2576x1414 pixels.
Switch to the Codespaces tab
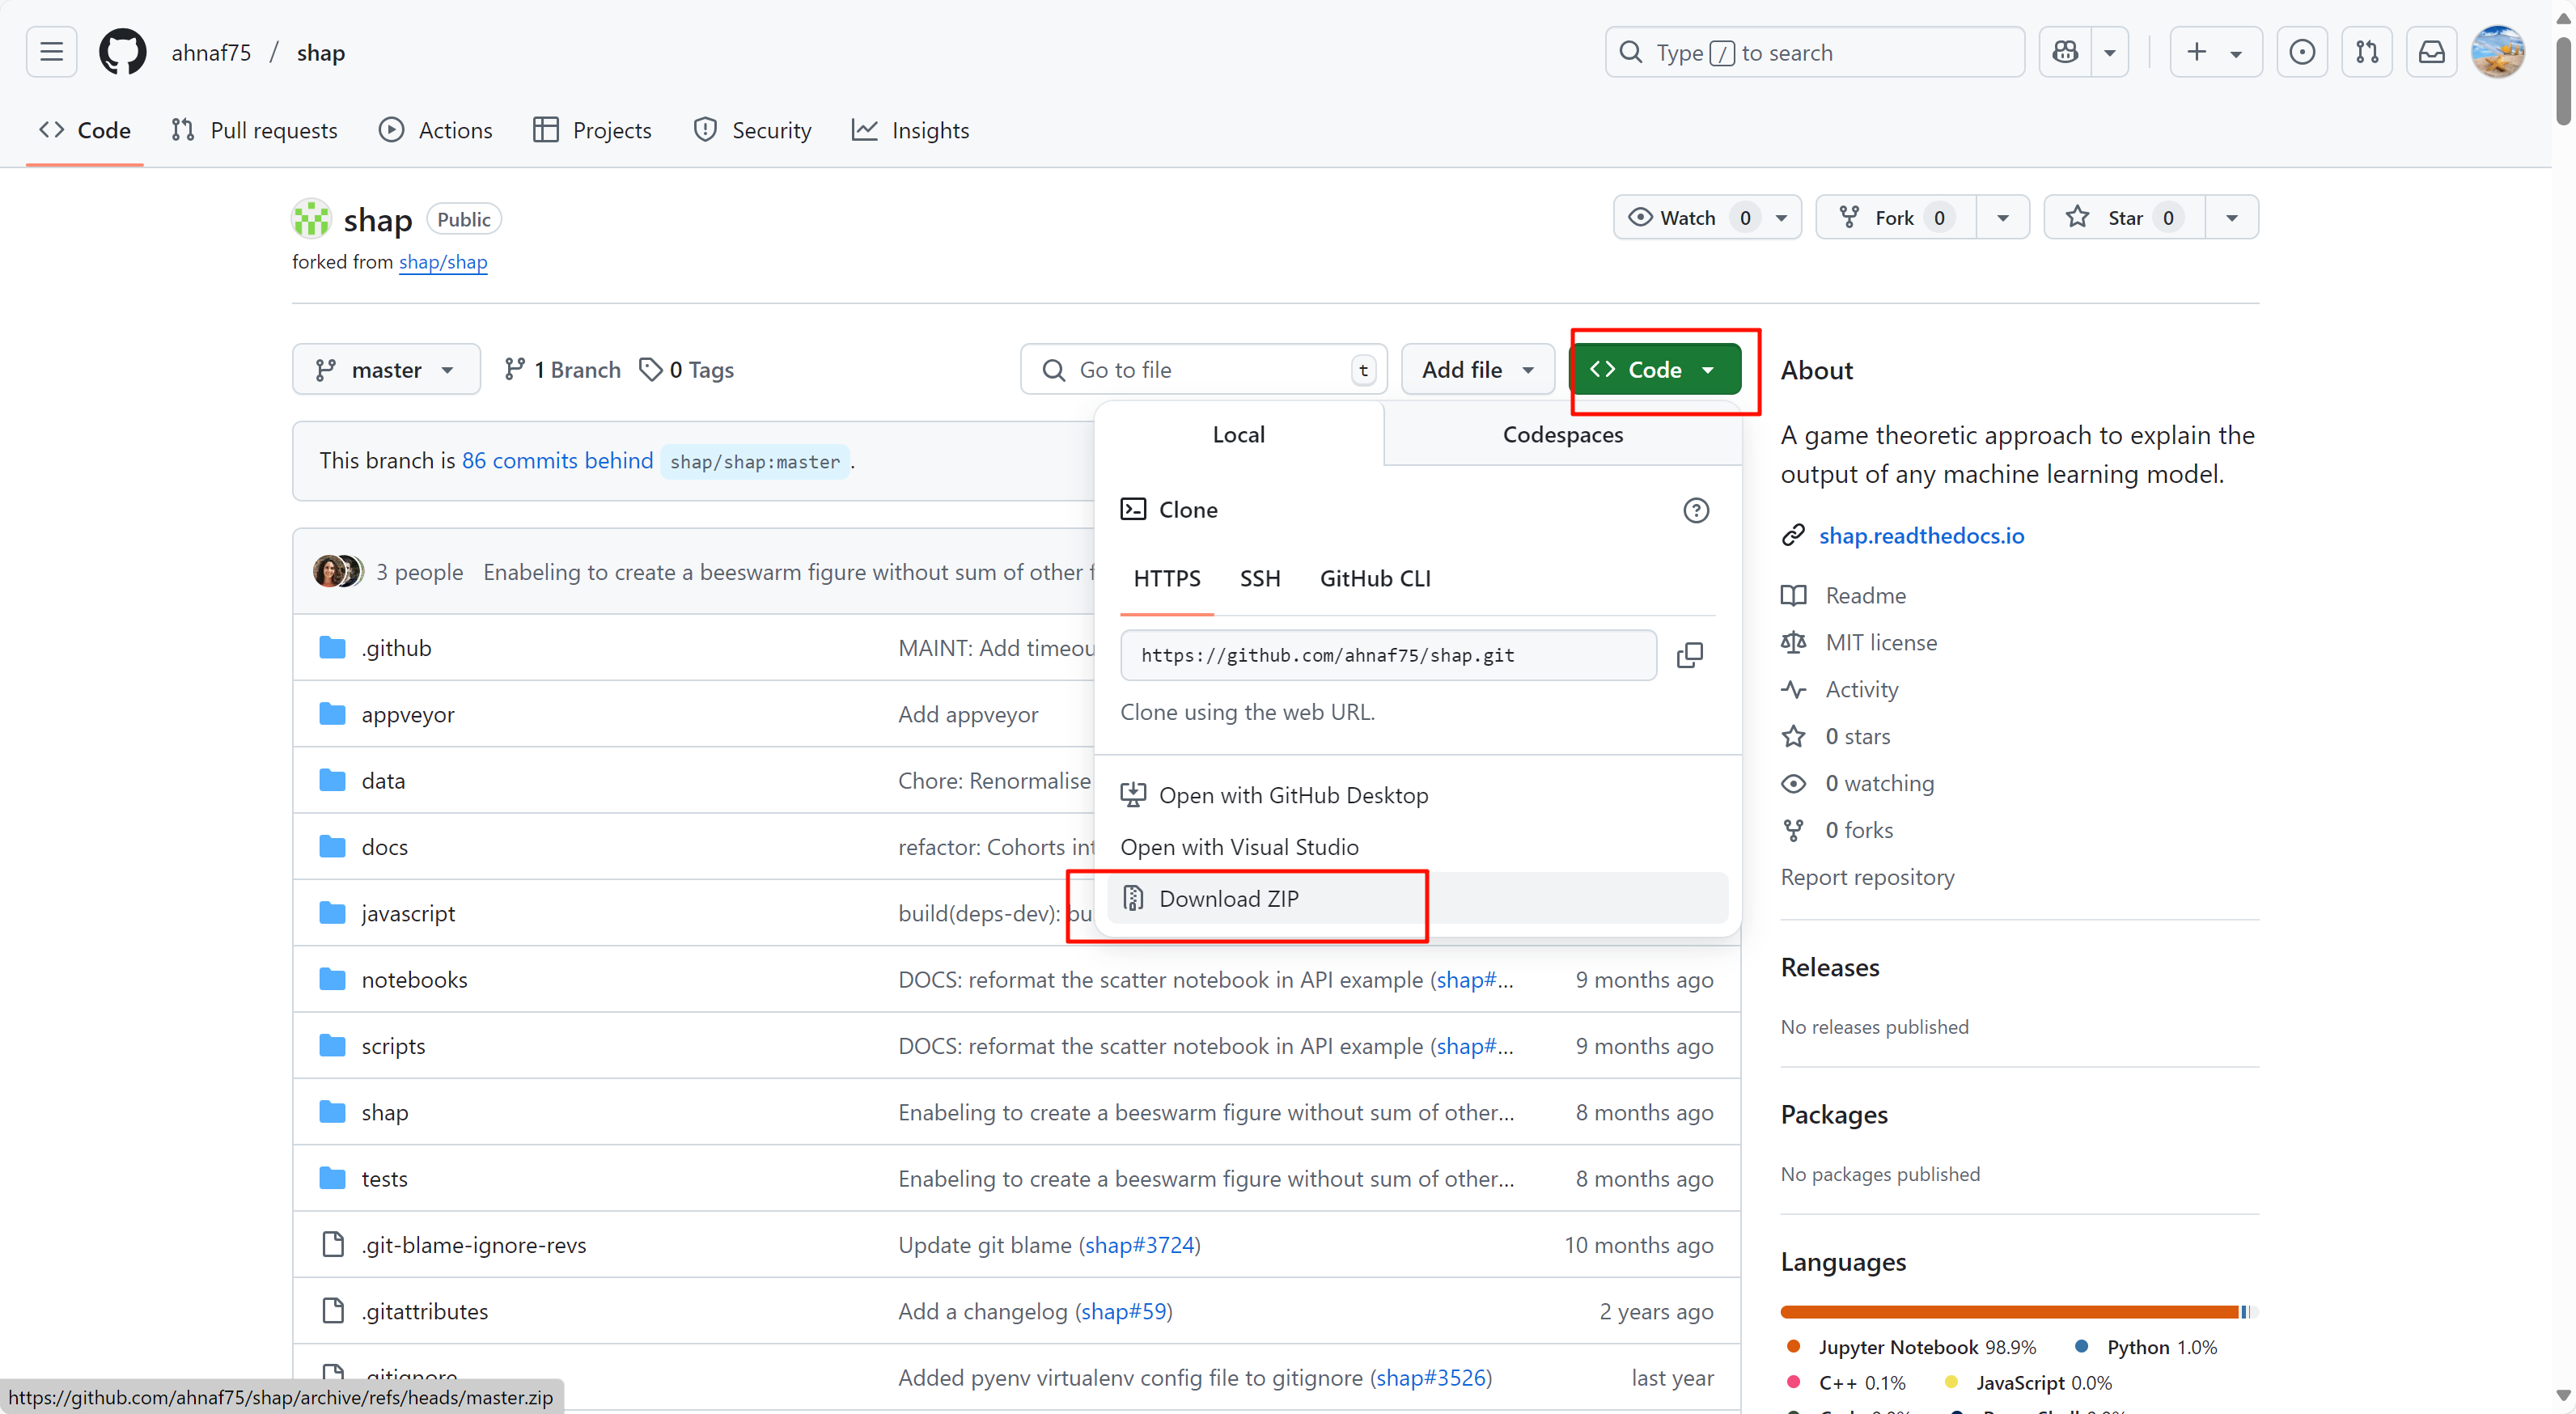click(1562, 435)
